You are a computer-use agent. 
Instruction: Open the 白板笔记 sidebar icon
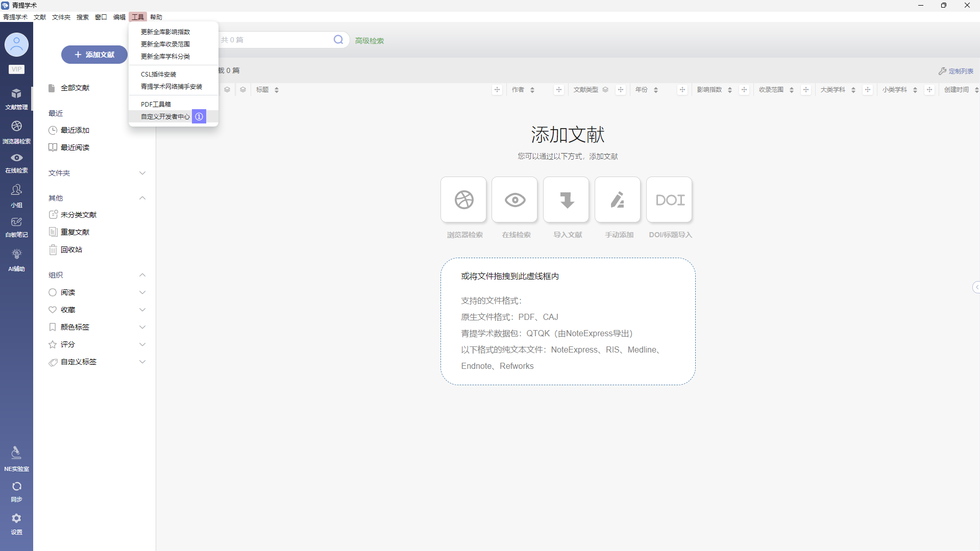pyautogui.click(x=16, y=222)
